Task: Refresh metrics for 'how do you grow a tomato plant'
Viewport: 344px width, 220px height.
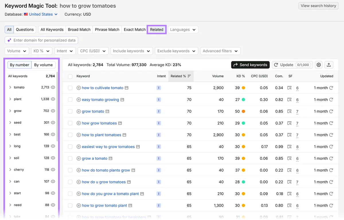Action: 331,194
